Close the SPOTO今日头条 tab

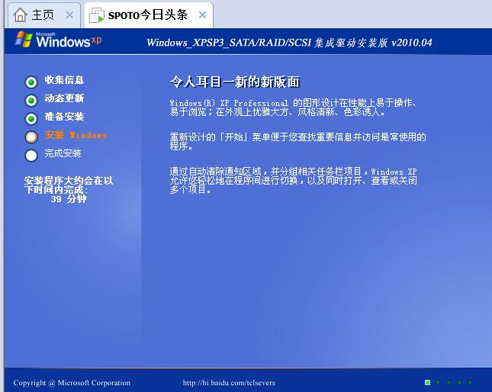point(203,14)
